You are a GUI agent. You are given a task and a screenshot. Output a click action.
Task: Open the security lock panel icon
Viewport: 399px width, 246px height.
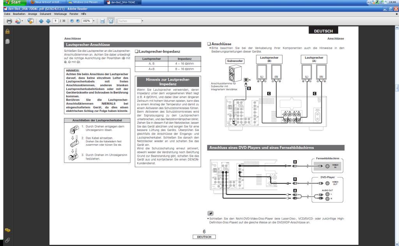point(7,31)
